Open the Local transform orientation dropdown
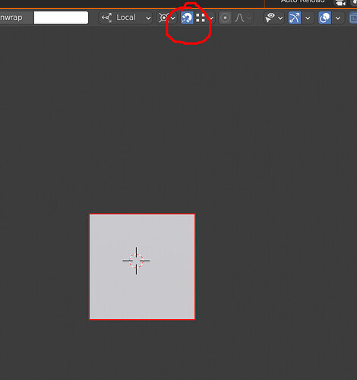The height and width of the screenshot is (380, 357). pos(125,17)
